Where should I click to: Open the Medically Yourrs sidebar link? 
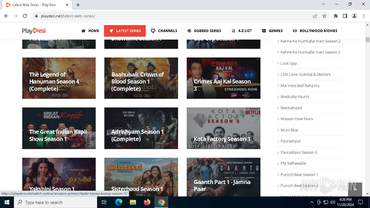click(x=295, y=96)
